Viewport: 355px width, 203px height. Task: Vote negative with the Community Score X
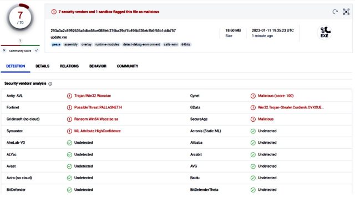(x=4, y=50)
